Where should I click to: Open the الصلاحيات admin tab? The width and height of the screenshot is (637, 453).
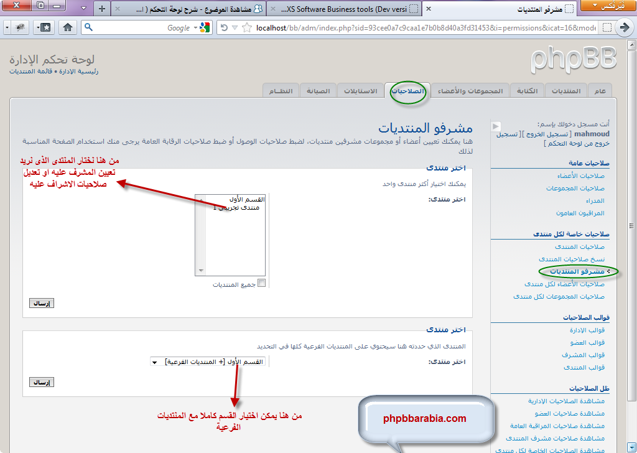407,91
